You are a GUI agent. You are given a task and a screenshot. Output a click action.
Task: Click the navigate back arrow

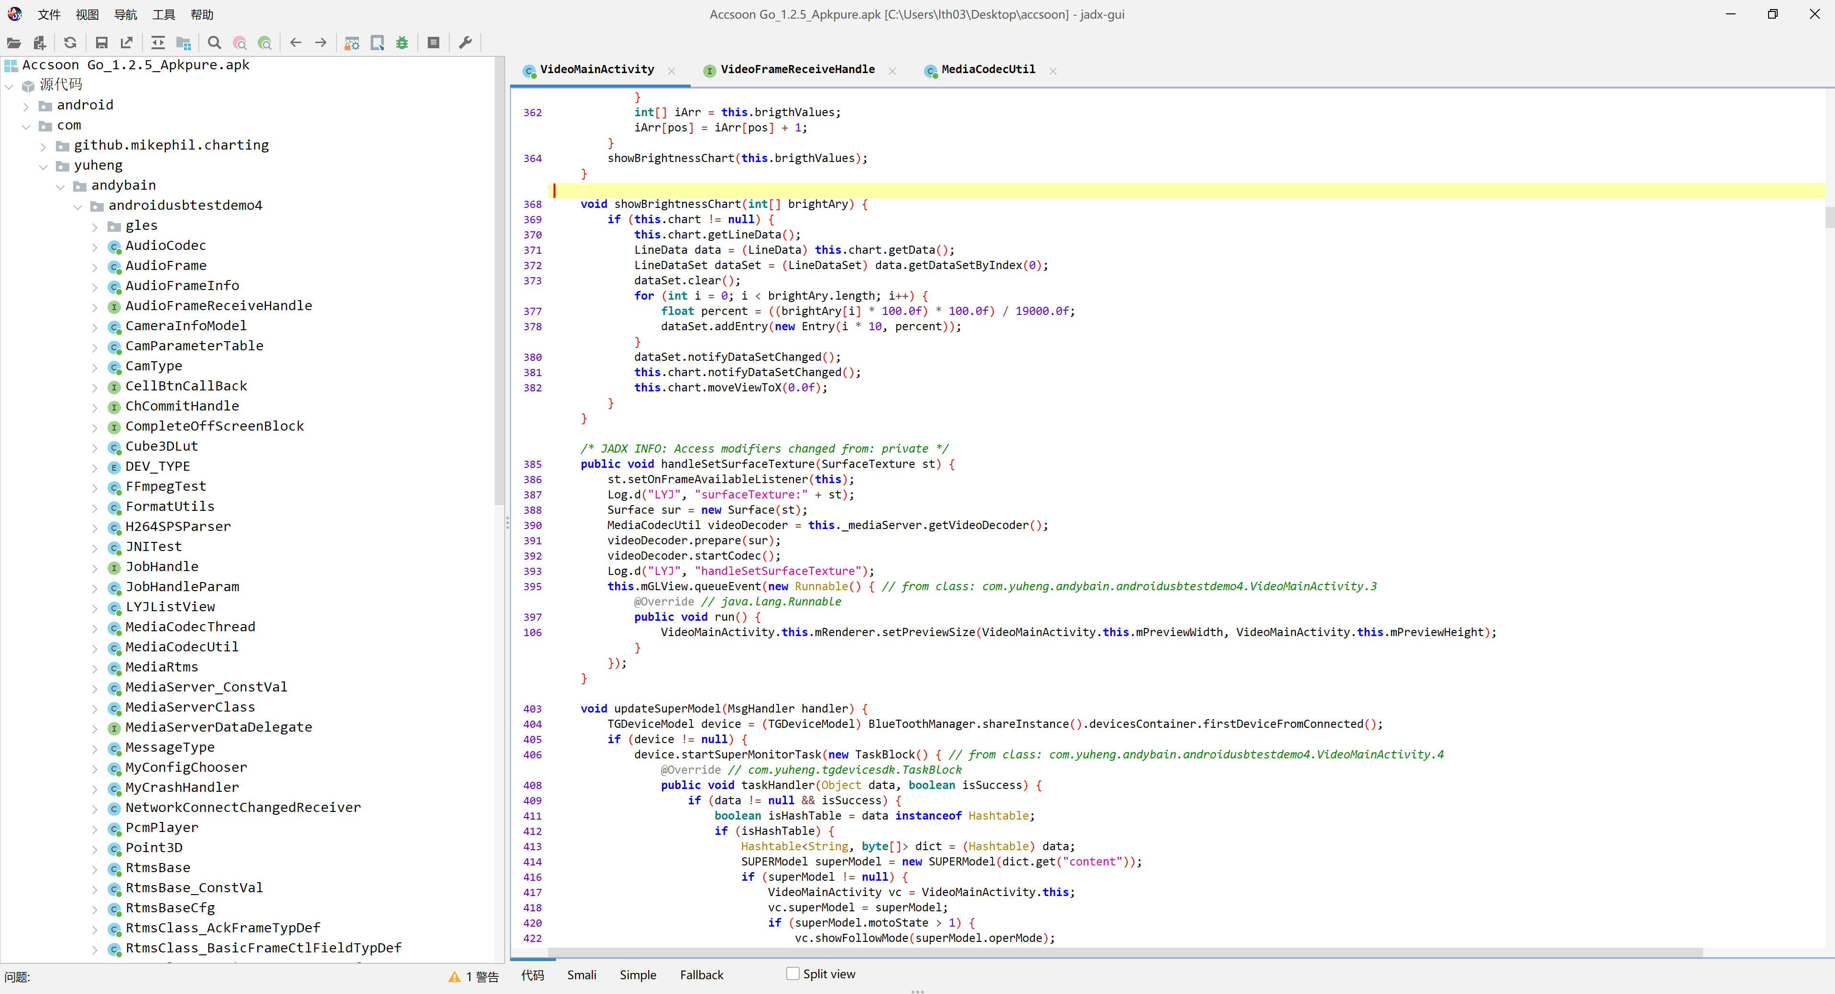295,43
